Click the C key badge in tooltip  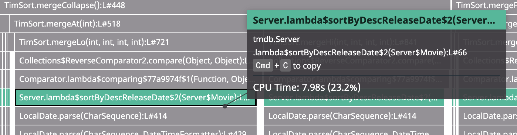(x=285, y=66)
